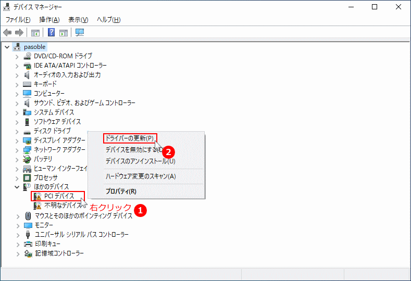Screen dimensions: 411x281
Task: Click the 不明なデバイス warning icon
Action: click(x=38, y=206)
